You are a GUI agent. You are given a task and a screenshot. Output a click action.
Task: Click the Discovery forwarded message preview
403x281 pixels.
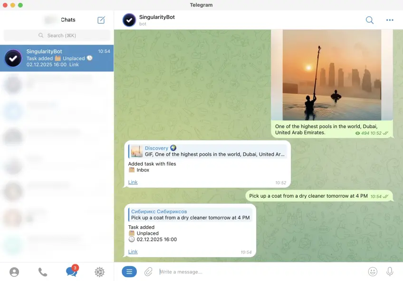pos(208,151)
